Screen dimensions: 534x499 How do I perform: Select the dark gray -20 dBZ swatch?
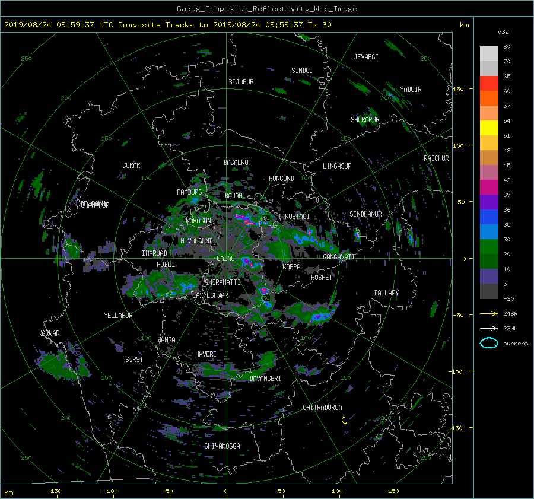tap(489, 291)
